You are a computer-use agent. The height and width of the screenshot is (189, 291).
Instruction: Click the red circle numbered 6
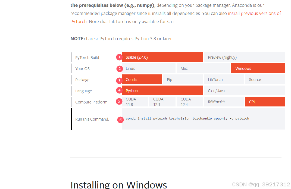[120, 120]
